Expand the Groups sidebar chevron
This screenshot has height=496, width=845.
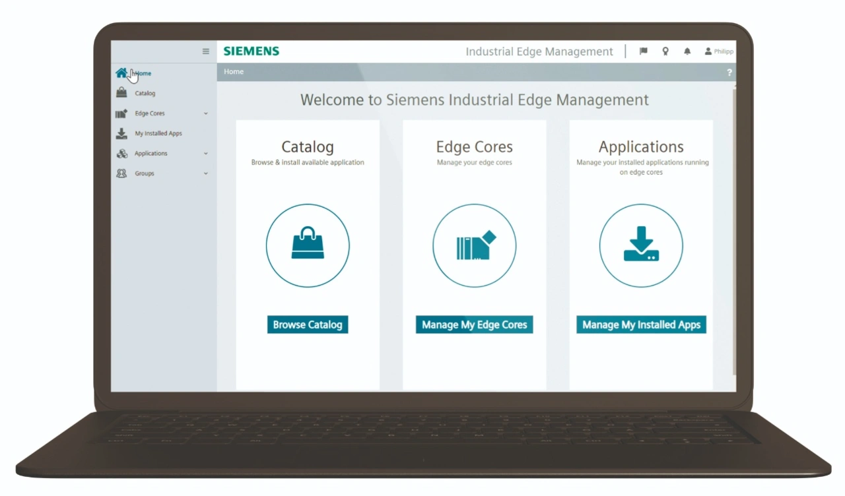(x=206, y=173)
